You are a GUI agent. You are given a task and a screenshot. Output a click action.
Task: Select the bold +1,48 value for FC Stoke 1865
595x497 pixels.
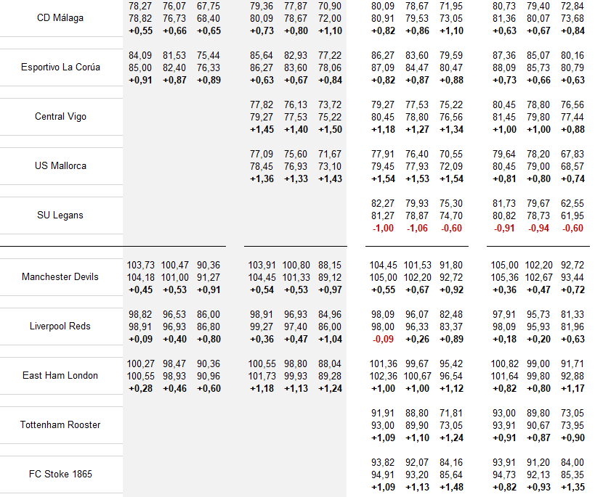pyautogui.click(x=452, y=487)
